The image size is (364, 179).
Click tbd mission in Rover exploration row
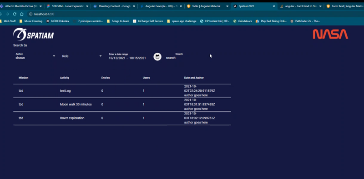tap(21, 118)
